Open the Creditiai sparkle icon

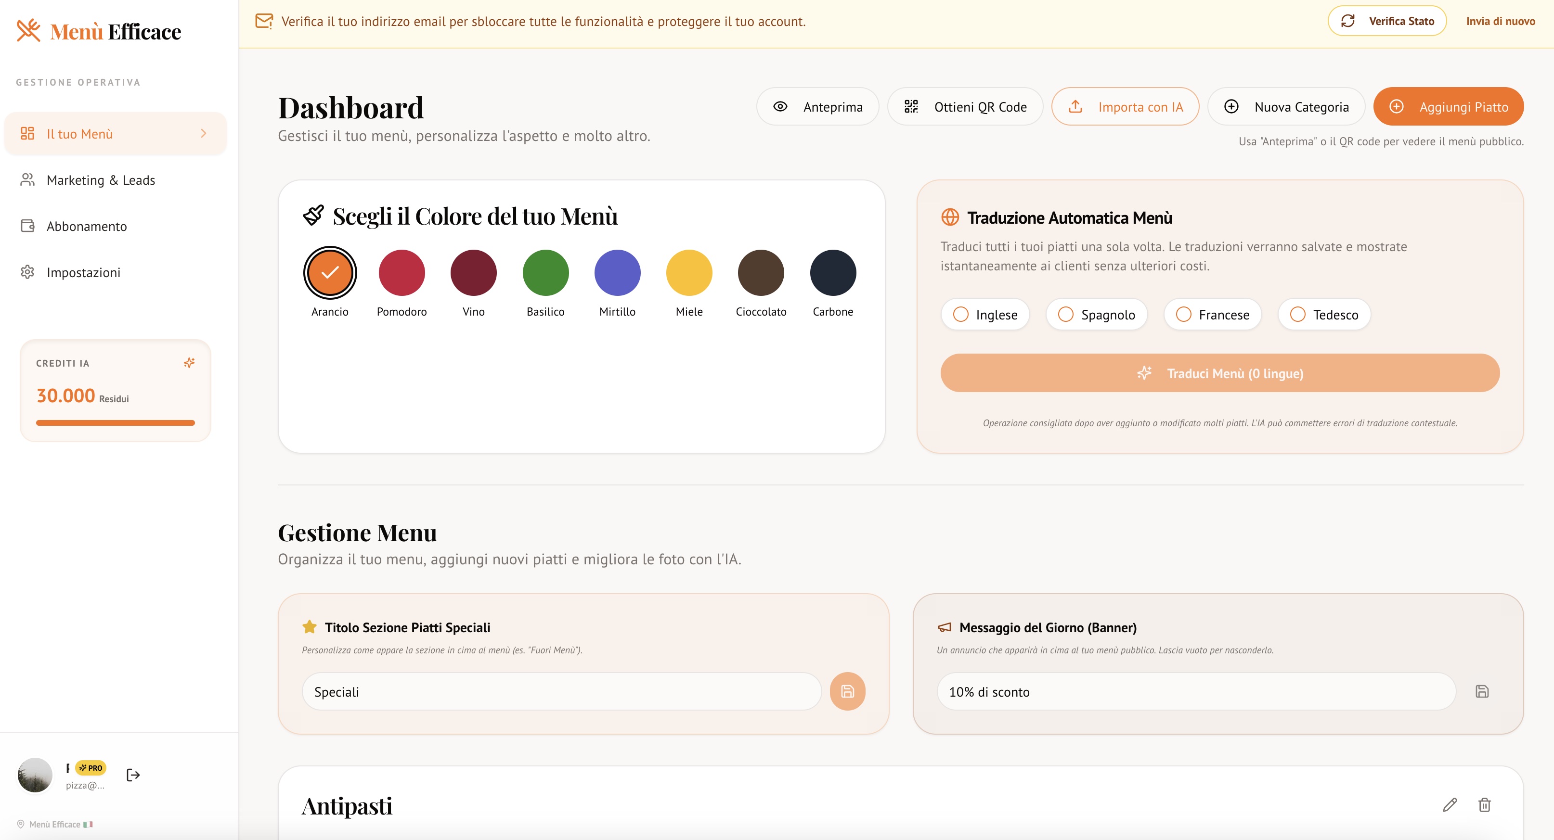point(189,363)
